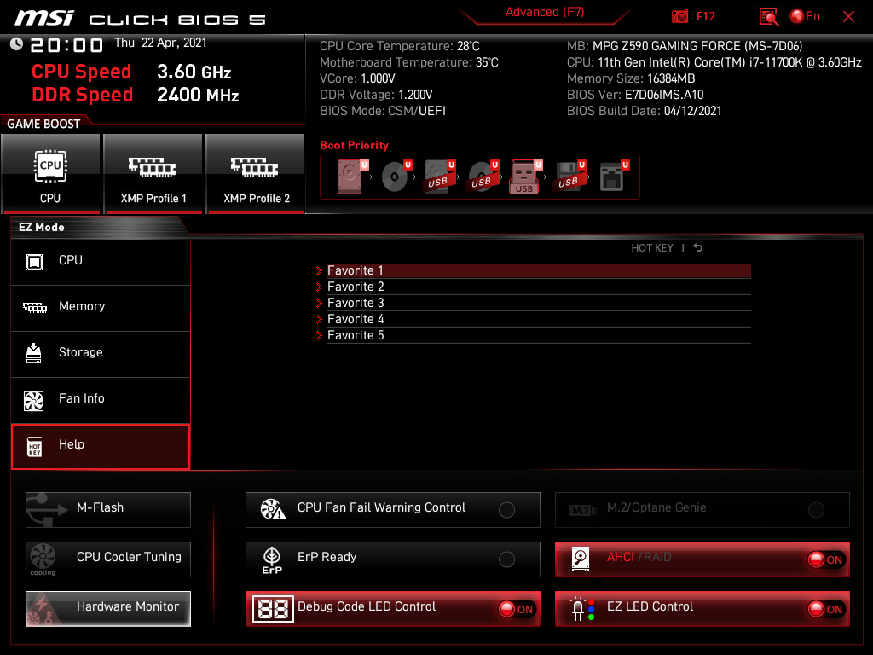This screenshot has height=655, width=873.
Task: Enable XMP Profile 2
Action: pos(256,173)
